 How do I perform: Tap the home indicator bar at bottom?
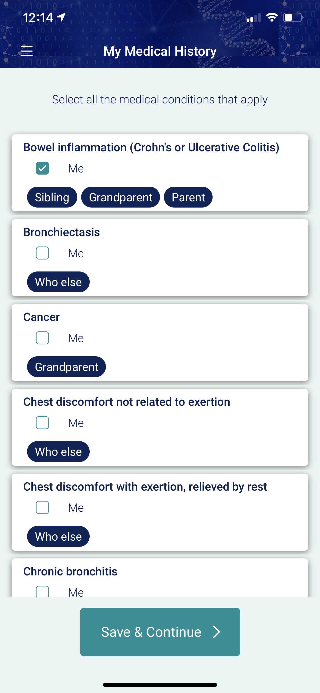click(x=160, y=685)
